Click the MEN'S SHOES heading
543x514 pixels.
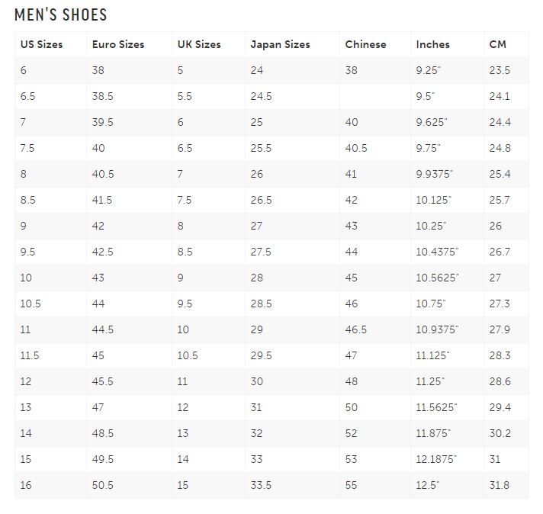tap(61, 14)
